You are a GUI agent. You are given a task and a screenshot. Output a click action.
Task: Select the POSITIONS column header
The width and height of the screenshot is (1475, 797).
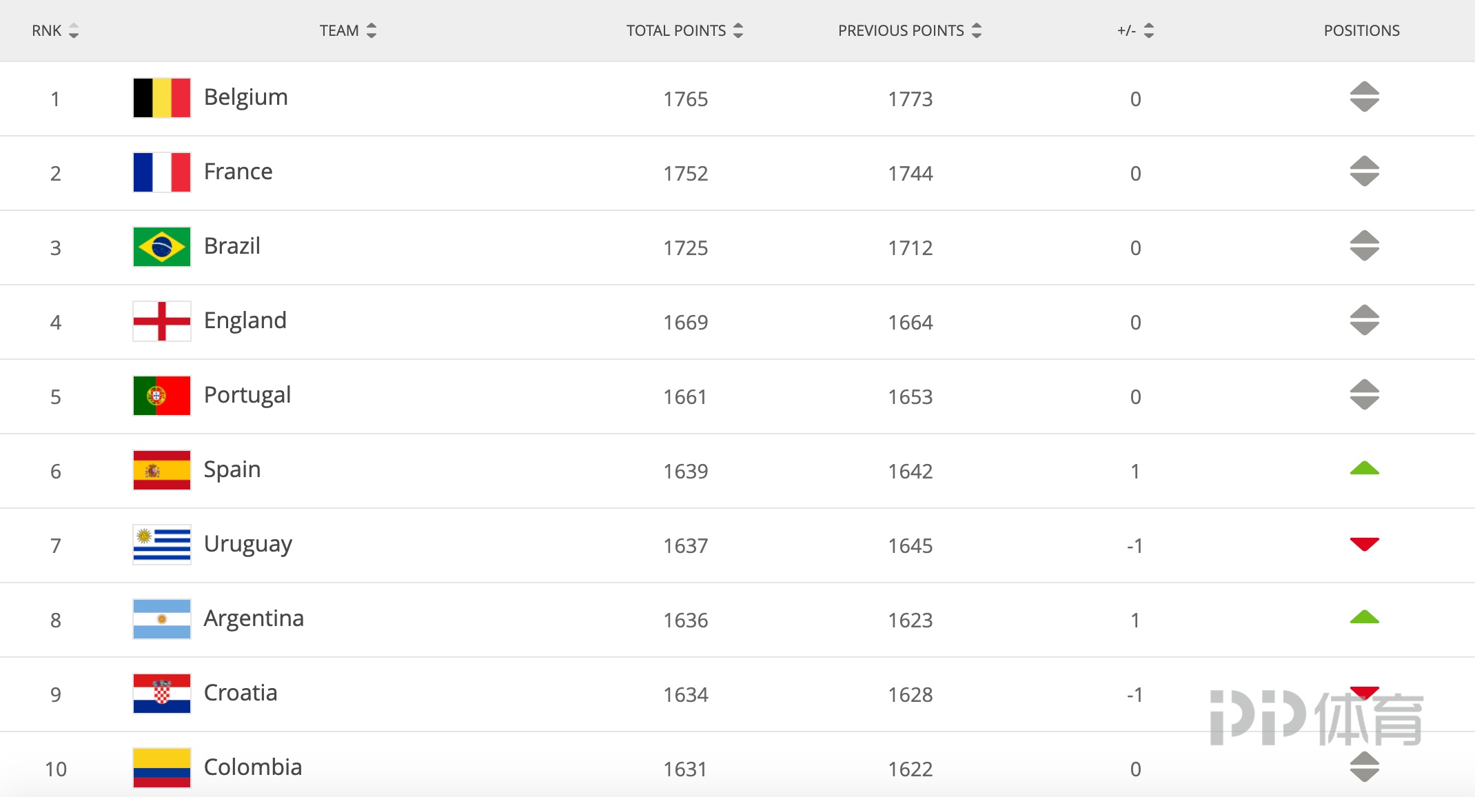1361,30
